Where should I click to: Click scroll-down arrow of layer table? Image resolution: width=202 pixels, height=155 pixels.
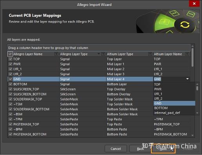coord(193,136)
